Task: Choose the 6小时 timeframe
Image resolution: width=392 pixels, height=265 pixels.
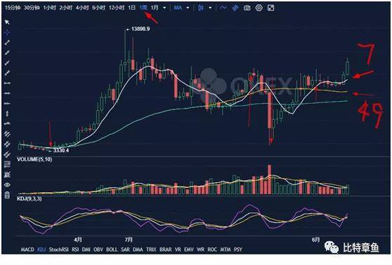Action: tap(99, 8)
